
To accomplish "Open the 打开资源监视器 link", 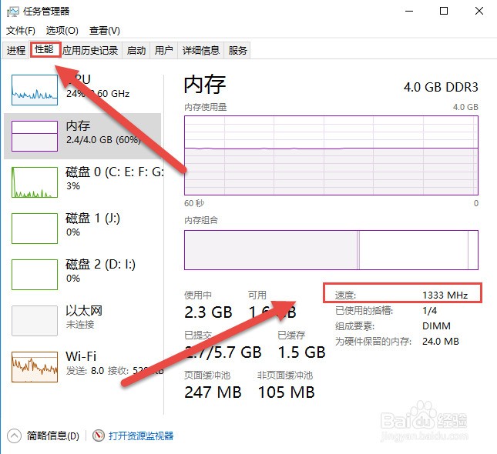I will pos(141,436).
